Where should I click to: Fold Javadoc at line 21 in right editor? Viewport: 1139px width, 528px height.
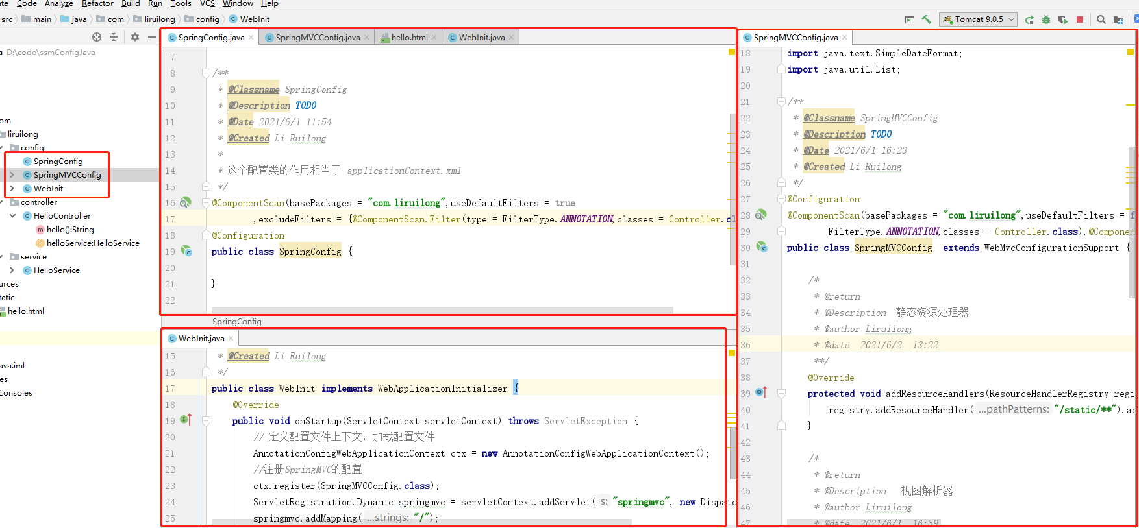[x=781, y=102]
